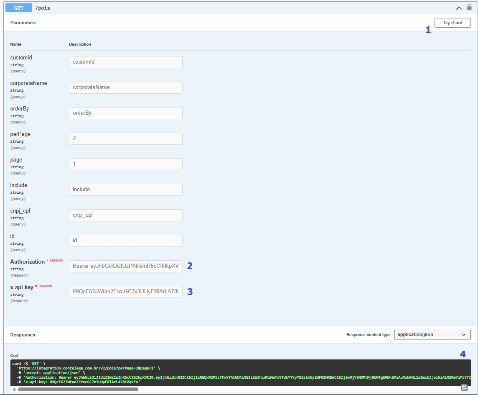Click the cnpj_cpf parameter label
478x395 pixels.
tap(20, 211)
